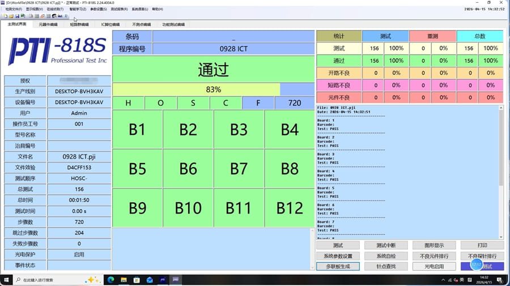Click the H step cell

click(128, 103)
